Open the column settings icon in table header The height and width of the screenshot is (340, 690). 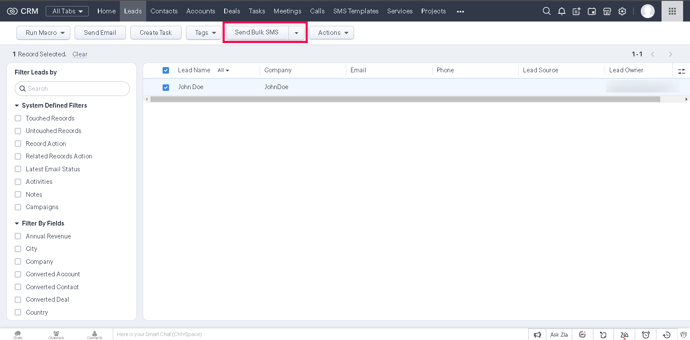click(x=681, y=71)
